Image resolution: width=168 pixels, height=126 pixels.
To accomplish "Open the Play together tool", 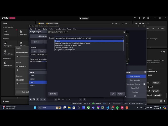I will tap(8, 44).
